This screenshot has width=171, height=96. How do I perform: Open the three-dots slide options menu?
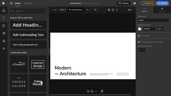coord(55,10)
